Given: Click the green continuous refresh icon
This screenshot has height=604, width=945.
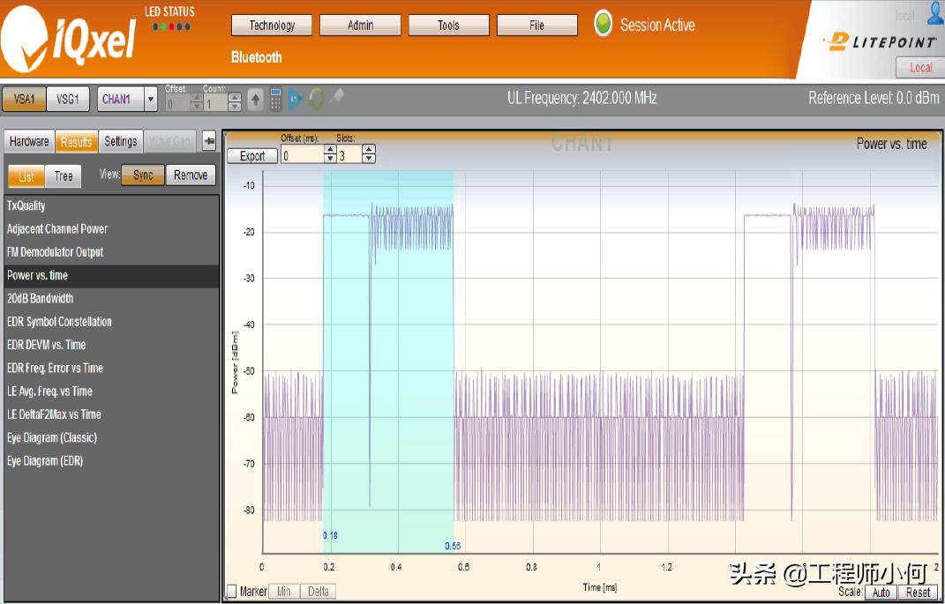Looking at the screenshot, I should [x=317, y=100].
